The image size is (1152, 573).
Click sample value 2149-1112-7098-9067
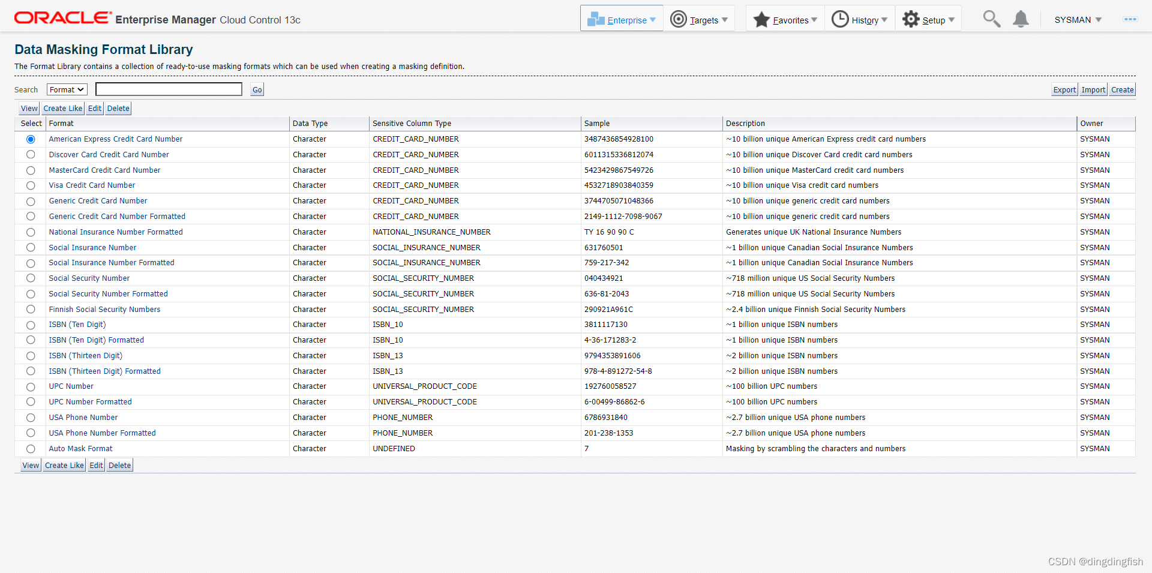coord(623,217)
